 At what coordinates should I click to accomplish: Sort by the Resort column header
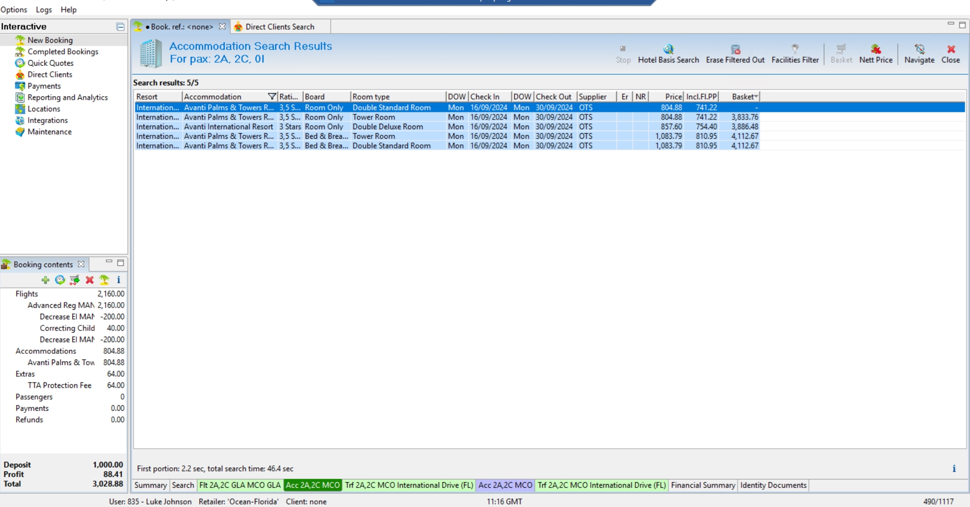point(158,97)
